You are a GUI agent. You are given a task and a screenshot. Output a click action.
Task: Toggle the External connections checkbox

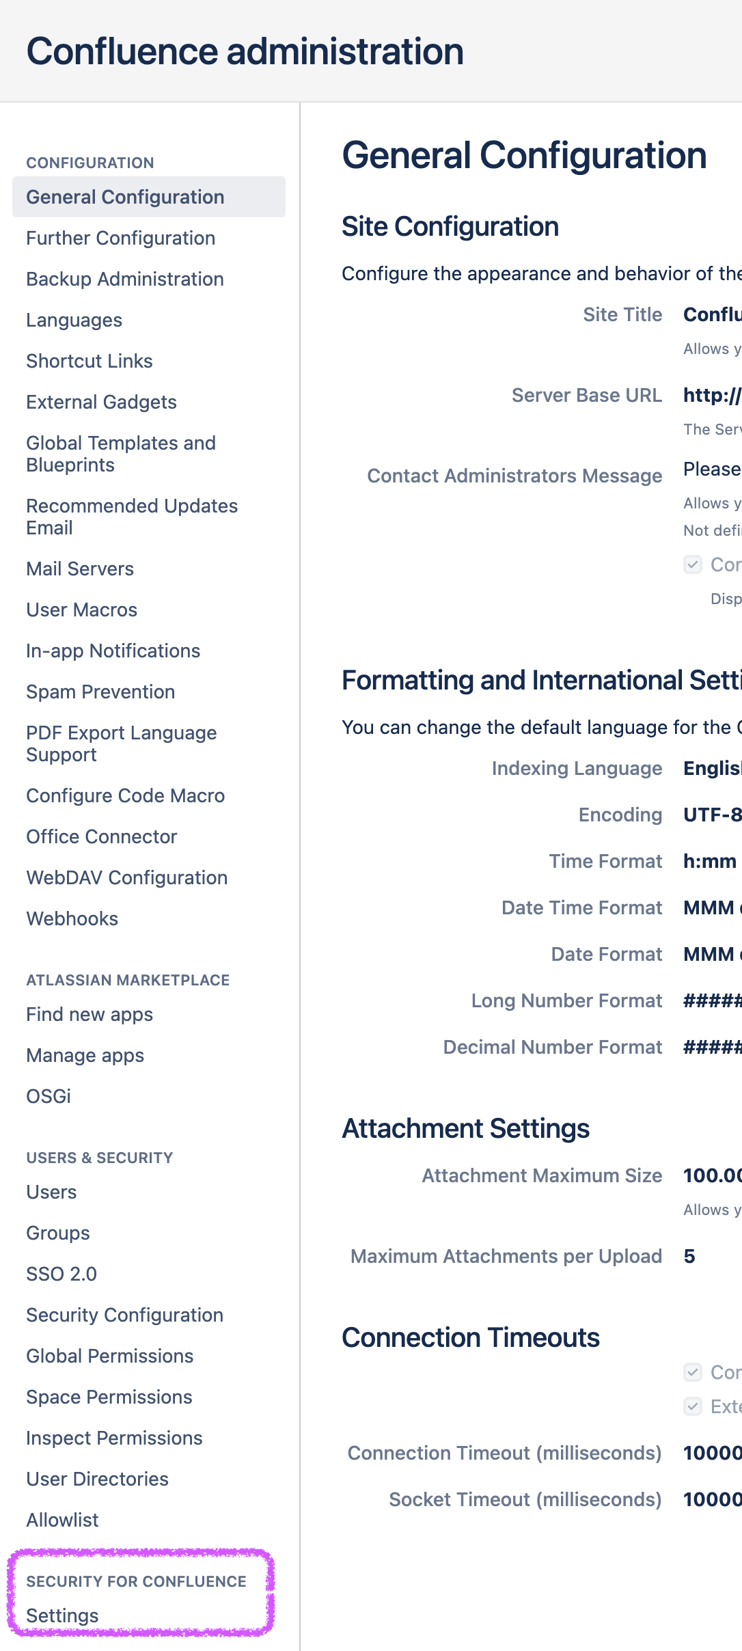tap(692, 1407)
